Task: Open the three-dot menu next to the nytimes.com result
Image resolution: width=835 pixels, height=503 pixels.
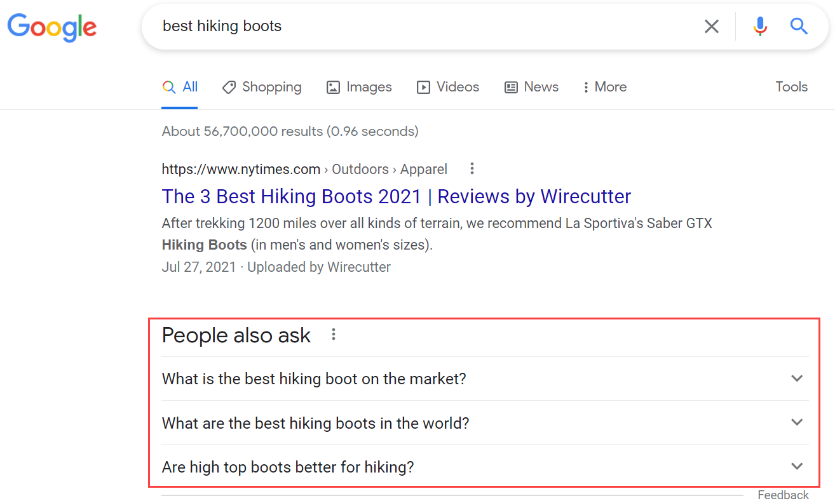Action: (x=472, y=169)
